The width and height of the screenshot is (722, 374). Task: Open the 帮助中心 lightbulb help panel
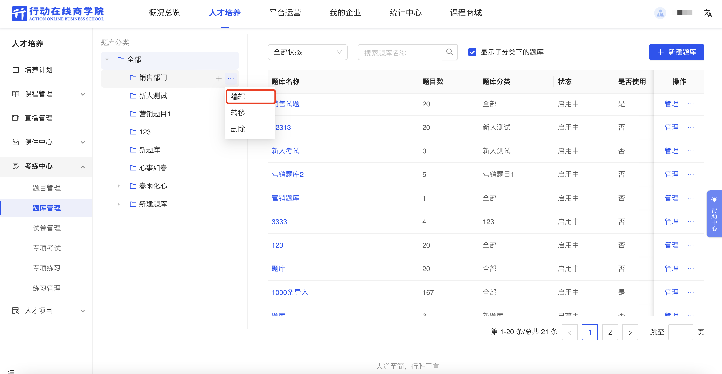(714, 214)
